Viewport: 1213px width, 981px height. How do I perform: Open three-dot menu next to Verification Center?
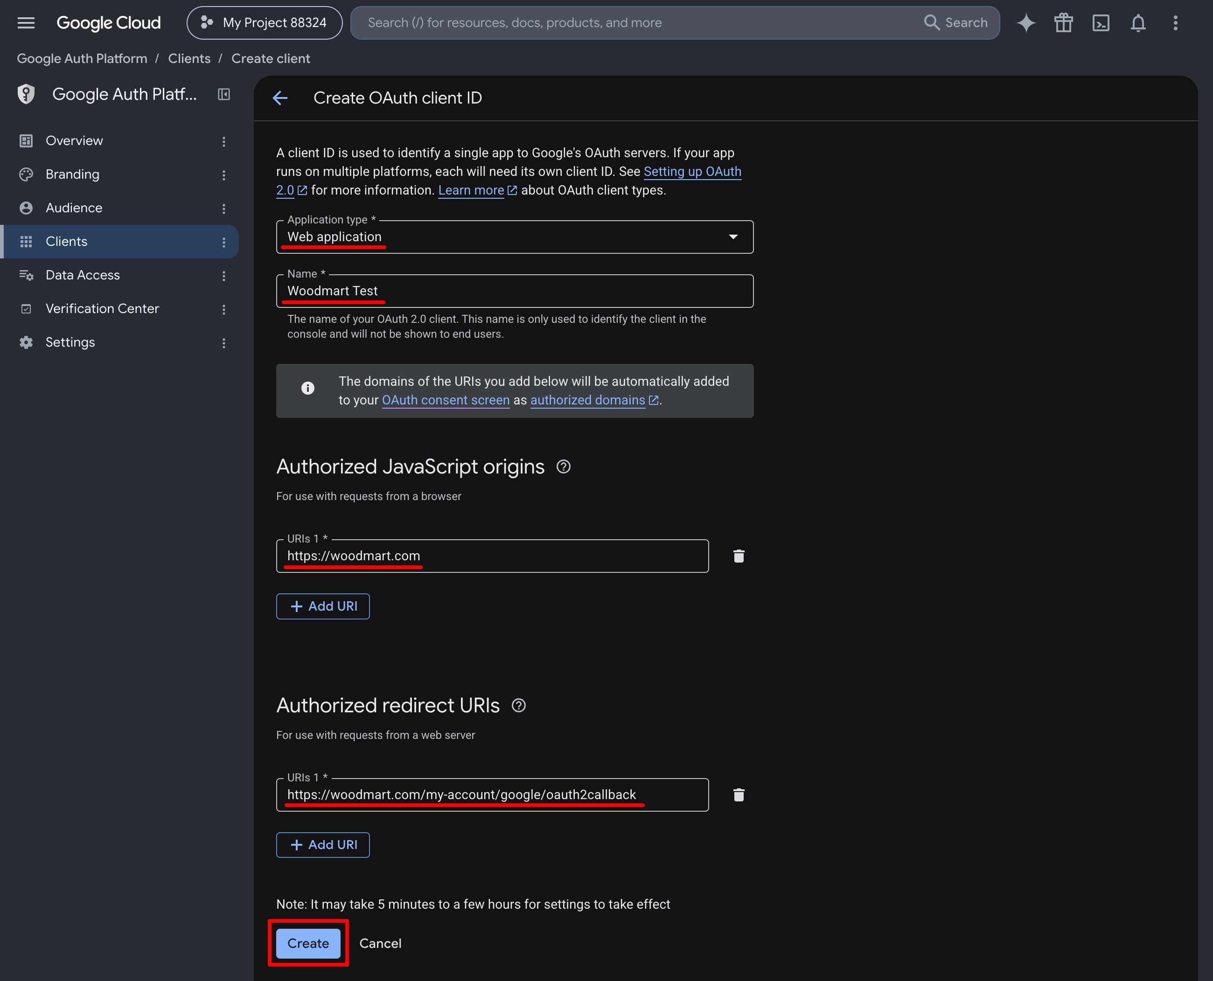point(224,309)
